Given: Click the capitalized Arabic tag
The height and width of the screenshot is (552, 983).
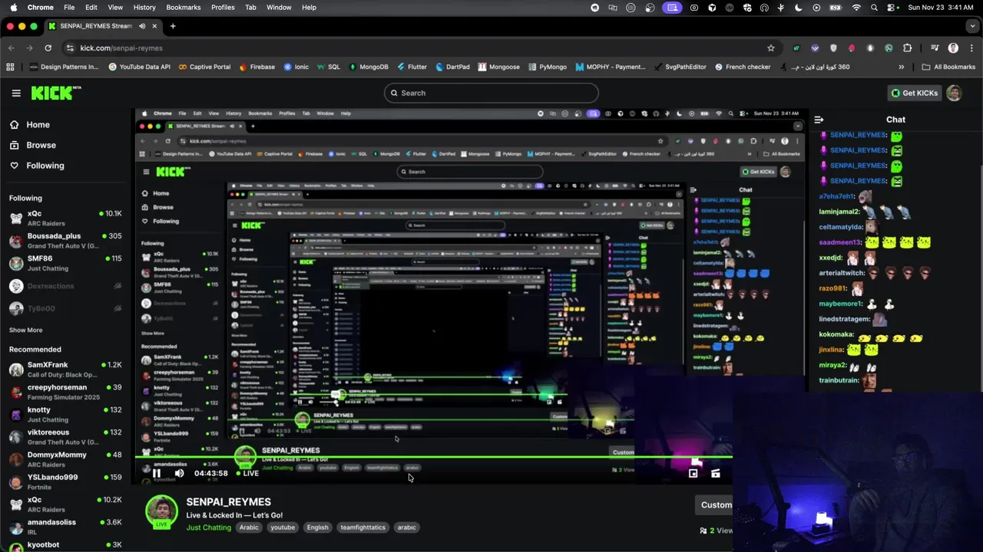Looking at the screenshot, I should [x=249, y=527].
